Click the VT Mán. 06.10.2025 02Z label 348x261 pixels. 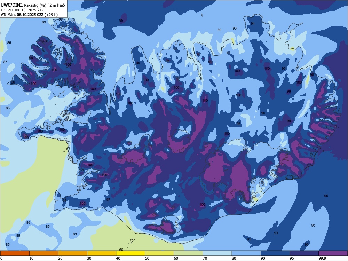tap(22, 15)
